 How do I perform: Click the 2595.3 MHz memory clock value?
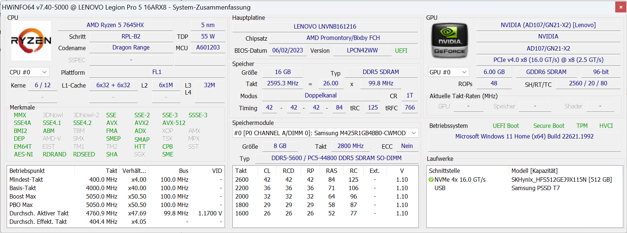[x=283, y=83]
